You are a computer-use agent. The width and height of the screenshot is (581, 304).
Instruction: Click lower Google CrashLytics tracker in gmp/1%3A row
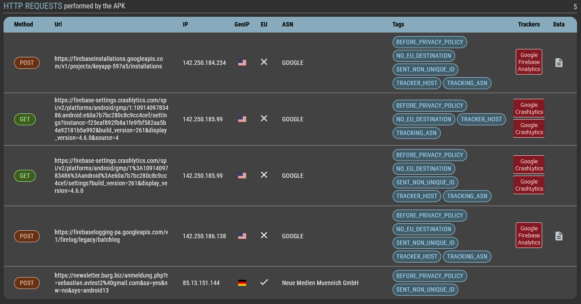(529, 185)
